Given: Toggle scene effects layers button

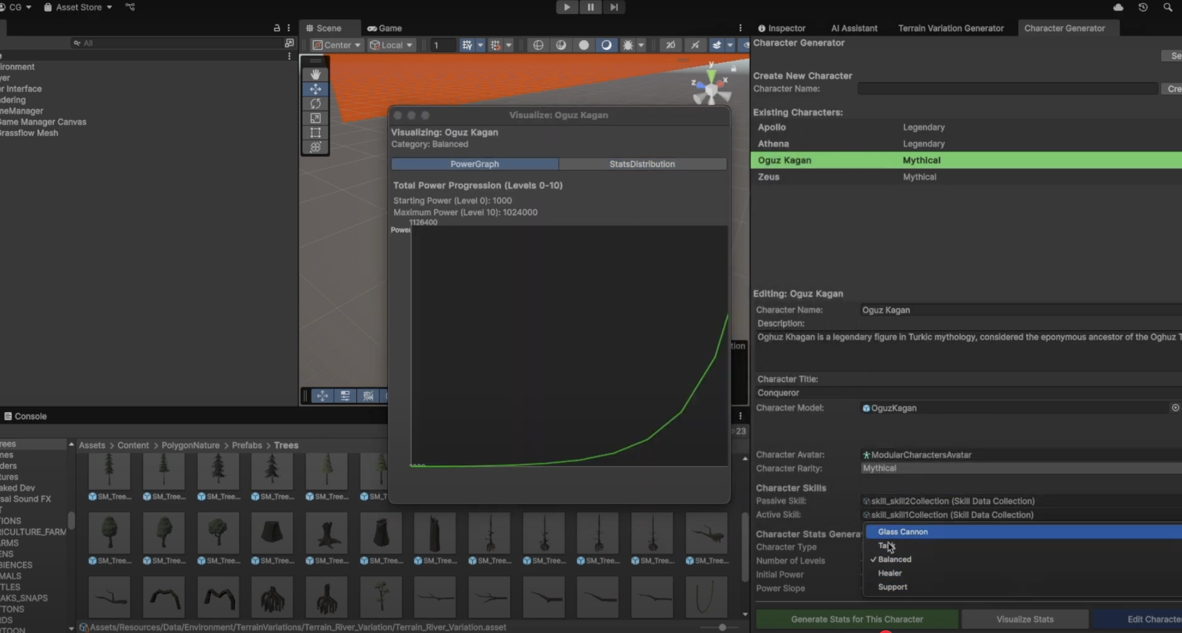Looking at the screenshot, I should [x=717, y=45].
